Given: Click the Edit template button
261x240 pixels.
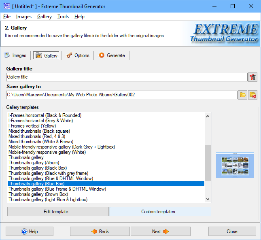Looking at the screenshot, I should [x=58, y=212].
